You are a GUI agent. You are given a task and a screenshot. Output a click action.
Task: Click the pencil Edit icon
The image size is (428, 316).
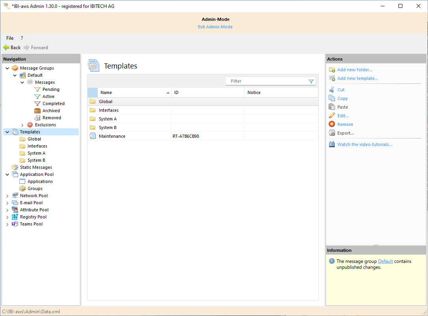point(332,116)
